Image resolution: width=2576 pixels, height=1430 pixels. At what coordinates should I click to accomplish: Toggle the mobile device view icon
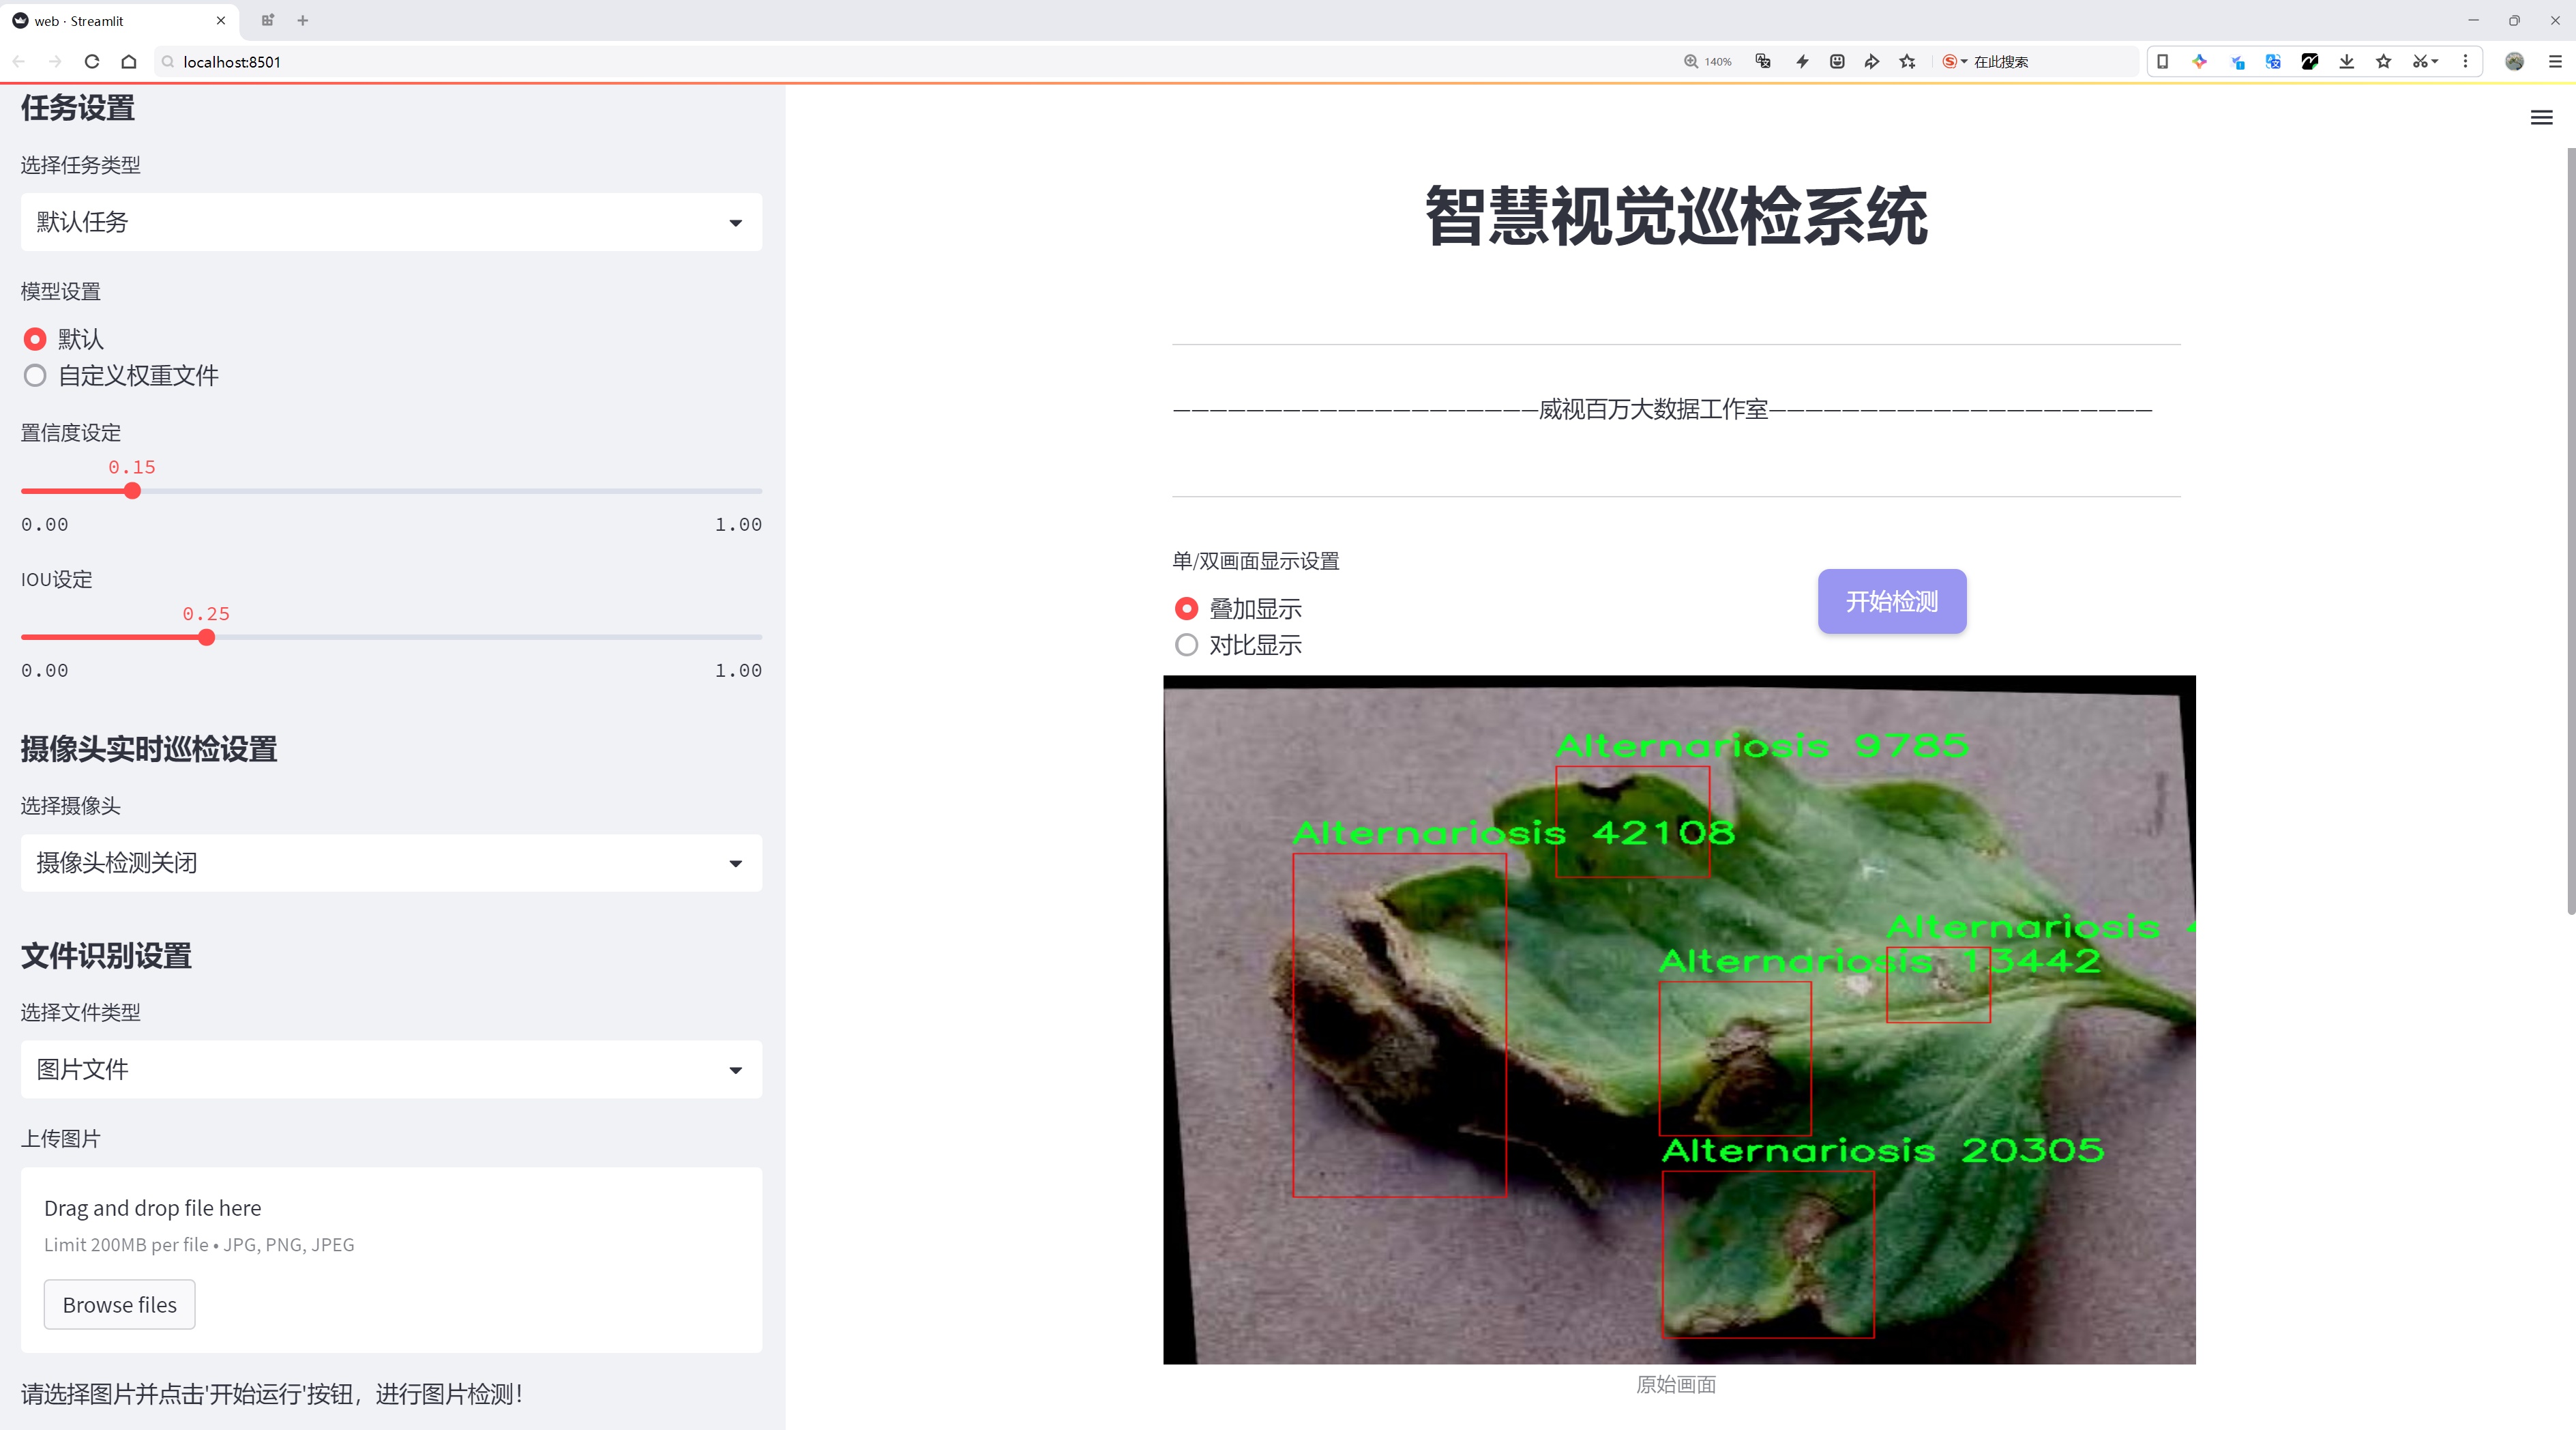pyautogui.click(x=2162, y=62)
